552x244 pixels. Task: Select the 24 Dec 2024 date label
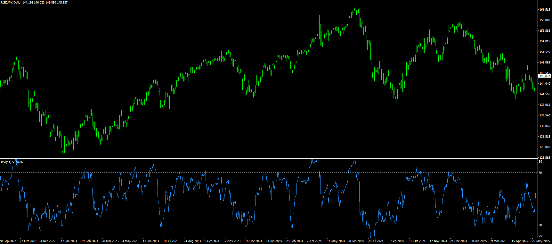click(x=458, y=241)
